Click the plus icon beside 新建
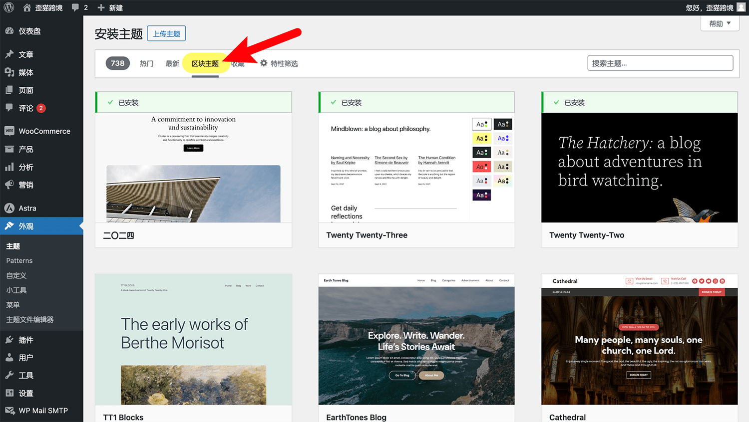The image size is (749, 422). click(x=101, y=7)
